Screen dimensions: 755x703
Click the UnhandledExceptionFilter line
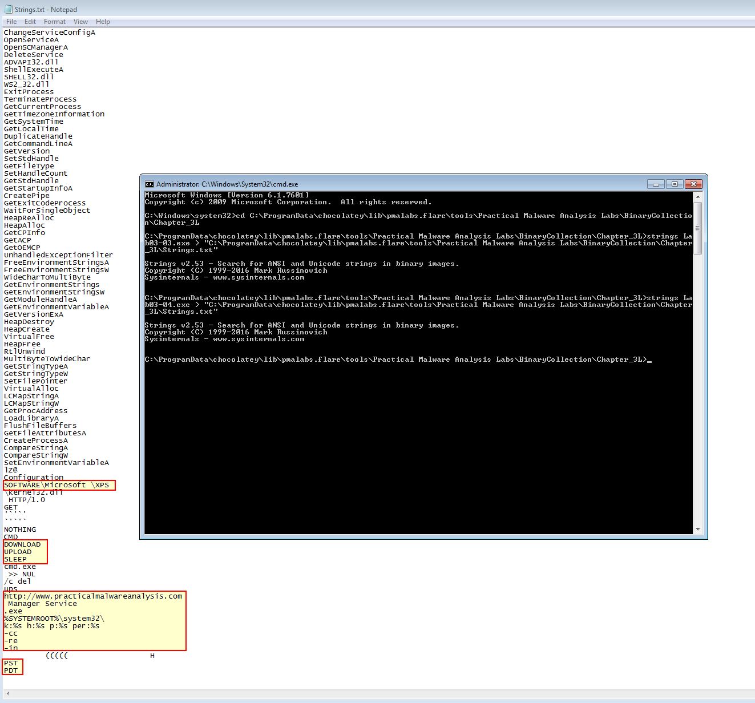coord(59,255)
